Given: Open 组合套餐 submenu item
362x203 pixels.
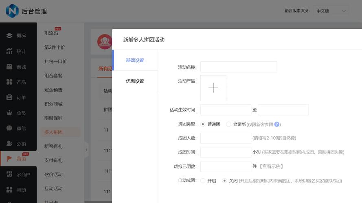Looking at the screenshot, I should (53, 76).
